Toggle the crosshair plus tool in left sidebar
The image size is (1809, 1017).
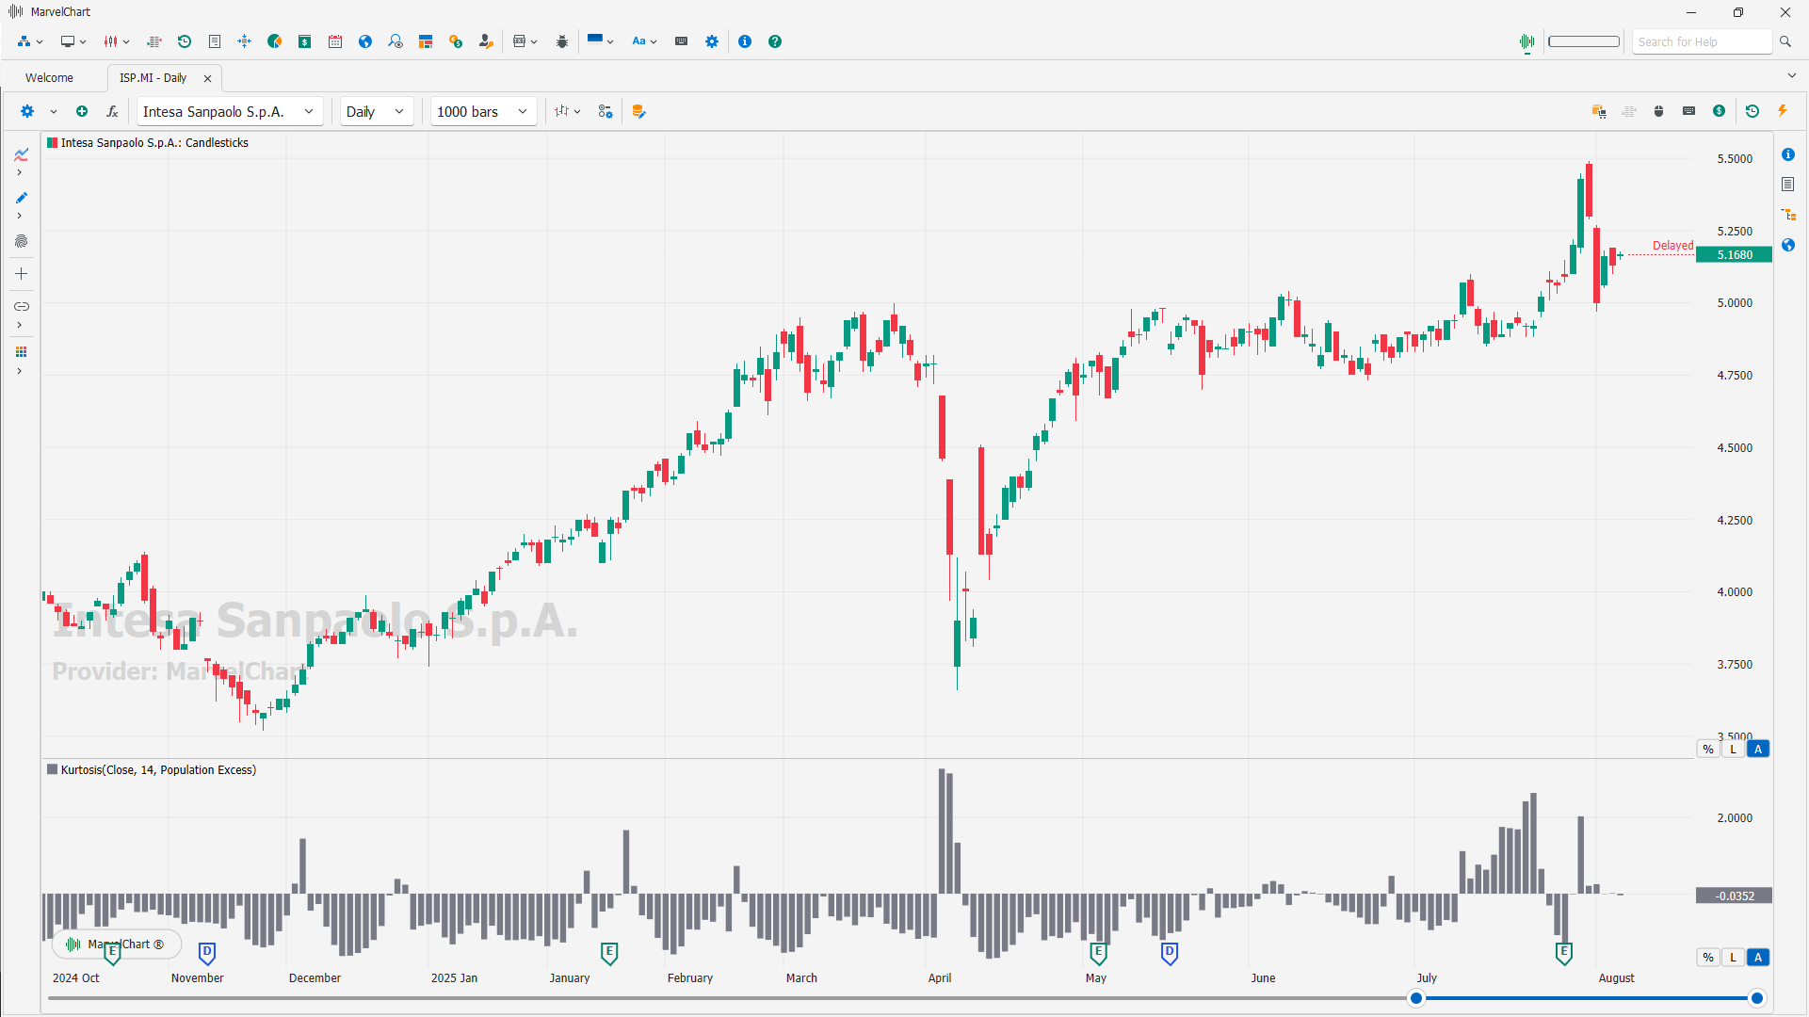click(21, 274)
